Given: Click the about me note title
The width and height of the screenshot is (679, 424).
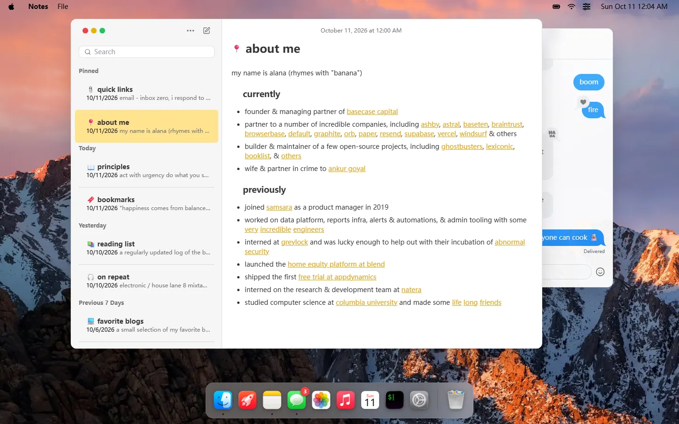Looking at the screenshot, I should click(273, 49).
